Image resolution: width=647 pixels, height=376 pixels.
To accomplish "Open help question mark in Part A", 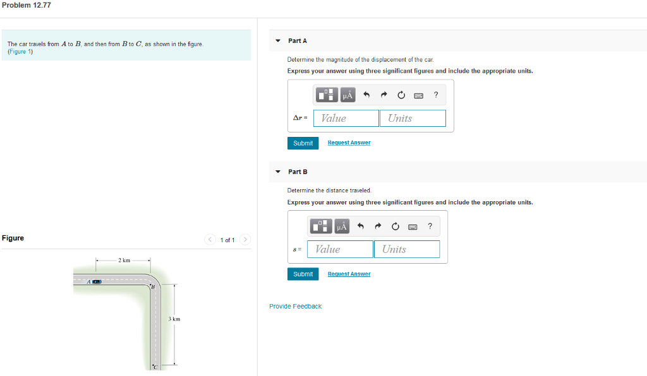I will 436,95.
